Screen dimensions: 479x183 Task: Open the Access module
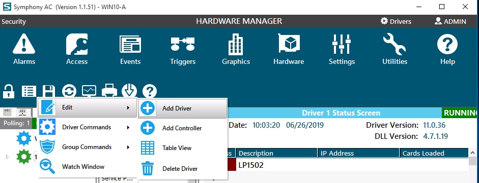click(x=77, y=49)
